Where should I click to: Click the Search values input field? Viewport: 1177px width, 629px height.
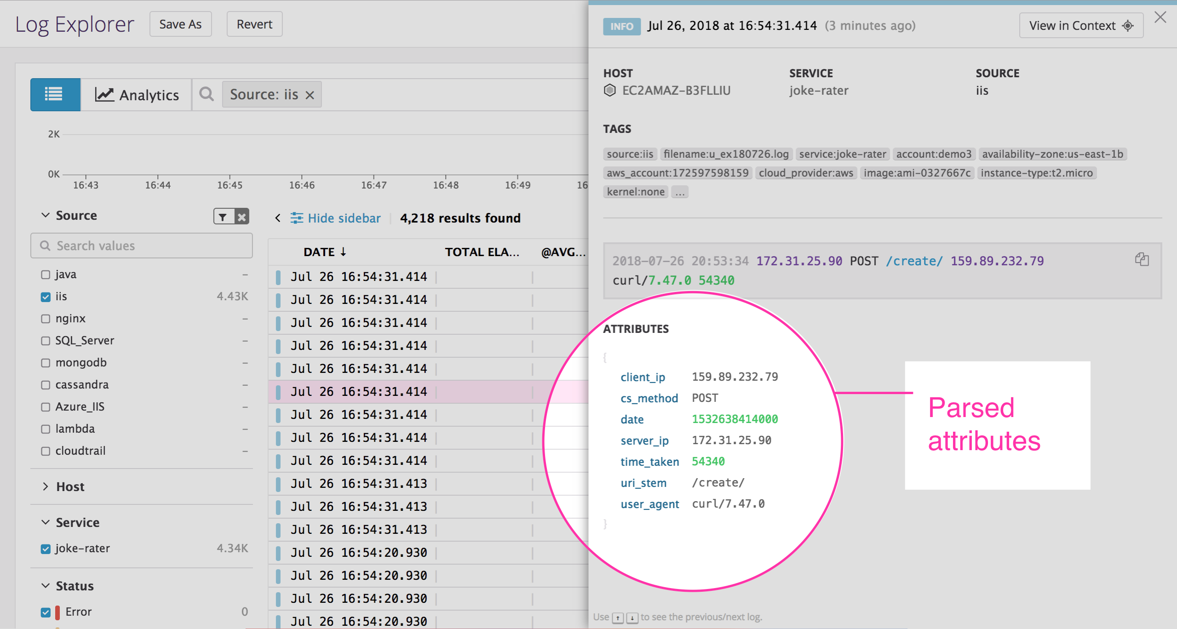(141, 246)
